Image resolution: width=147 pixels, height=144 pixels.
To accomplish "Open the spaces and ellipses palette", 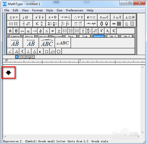I will coord(26,17).
